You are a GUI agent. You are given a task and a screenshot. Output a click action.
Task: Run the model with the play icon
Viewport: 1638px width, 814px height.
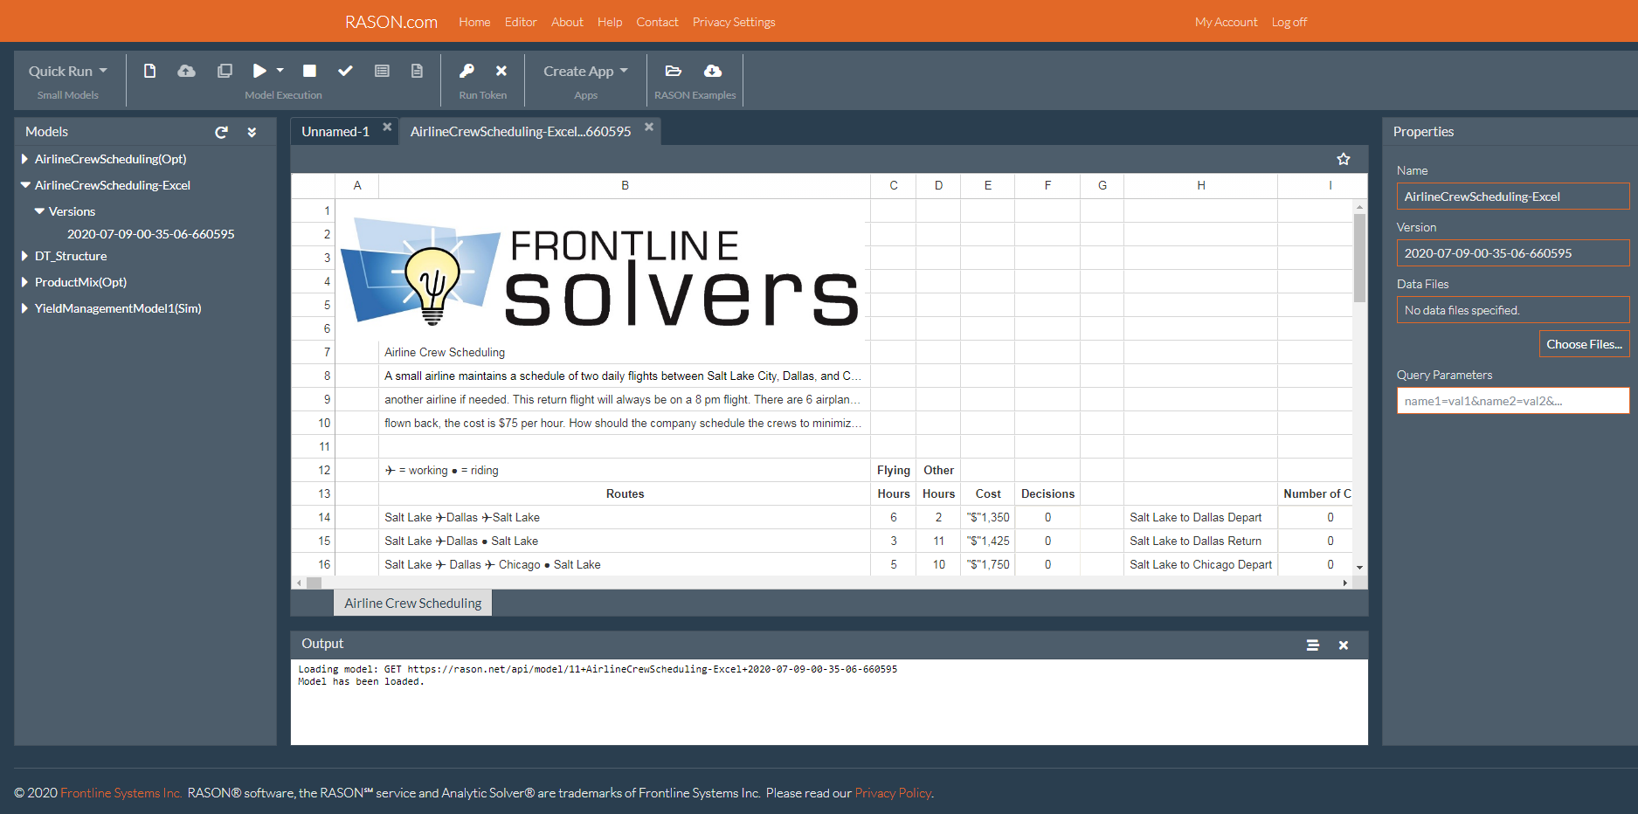point(259,71)
